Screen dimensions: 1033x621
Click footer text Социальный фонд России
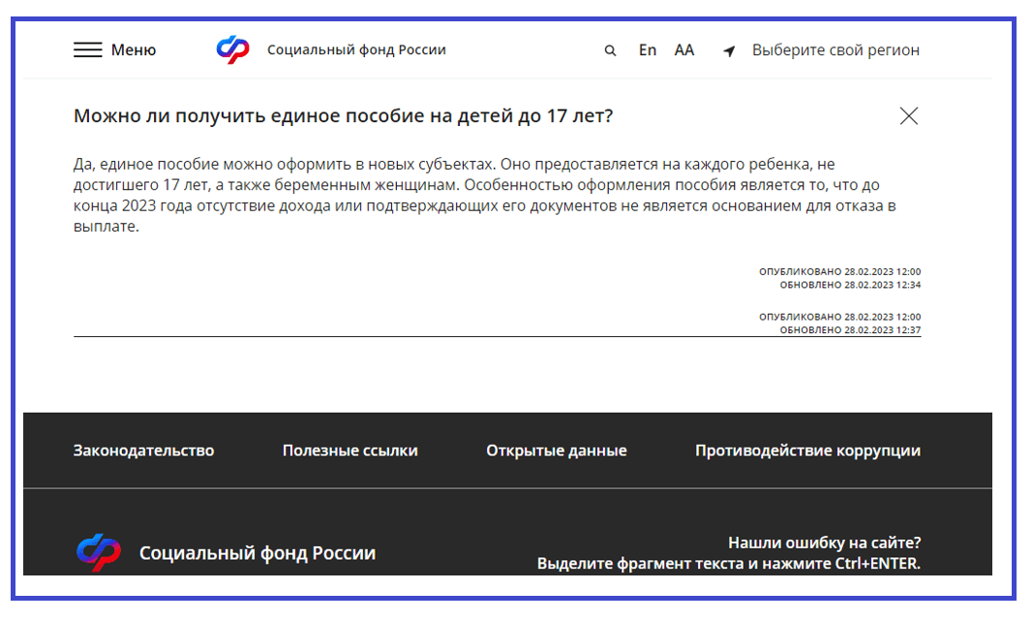(258, 553)
